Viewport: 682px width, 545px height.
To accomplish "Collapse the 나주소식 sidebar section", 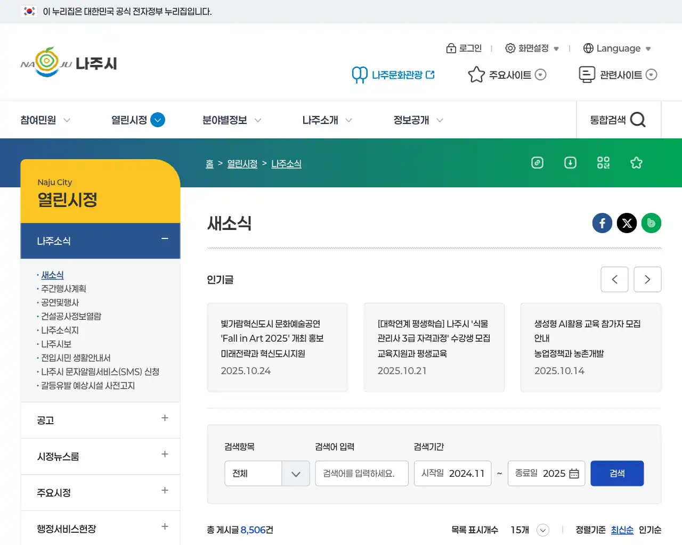I will click(x=164, y=241).
